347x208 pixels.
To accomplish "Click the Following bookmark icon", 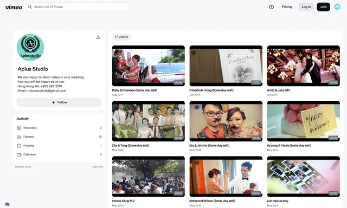I will pyautogui.click(x=19, y=146).
